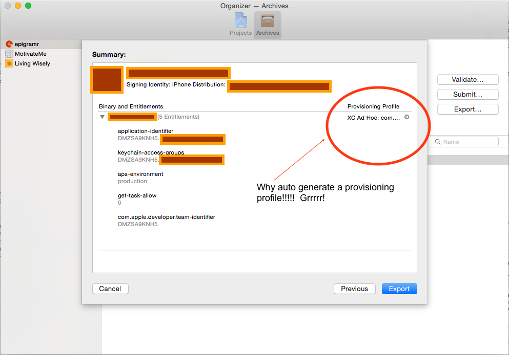
Task: Click the aps-environment entitlement label
Action: tap(140, 174)
